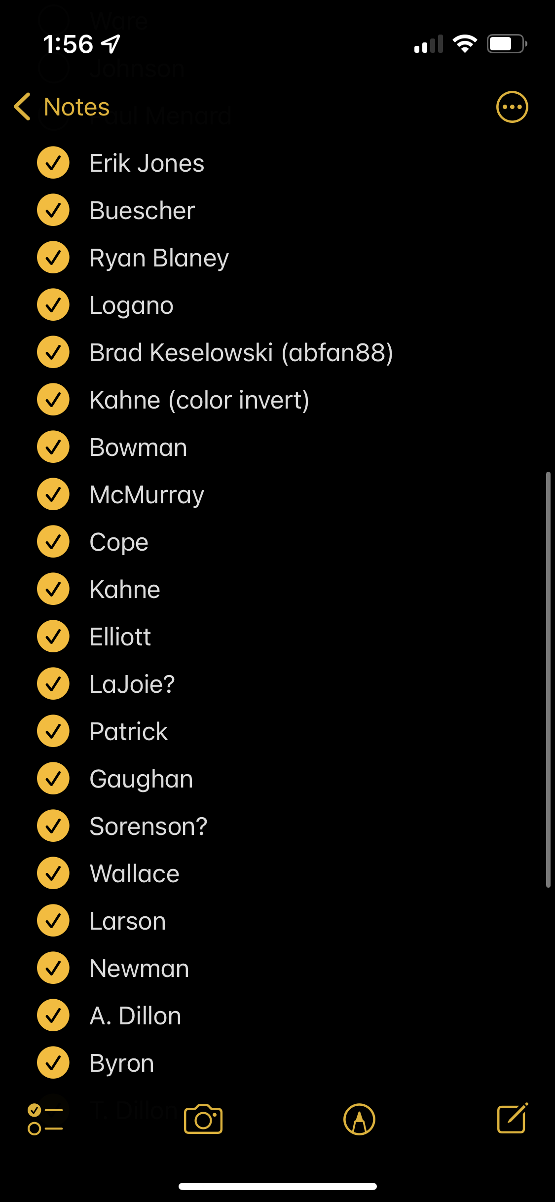Toggle the Byron checkbox
This screenshot has width=555, height=1202.
point(53,1063)
